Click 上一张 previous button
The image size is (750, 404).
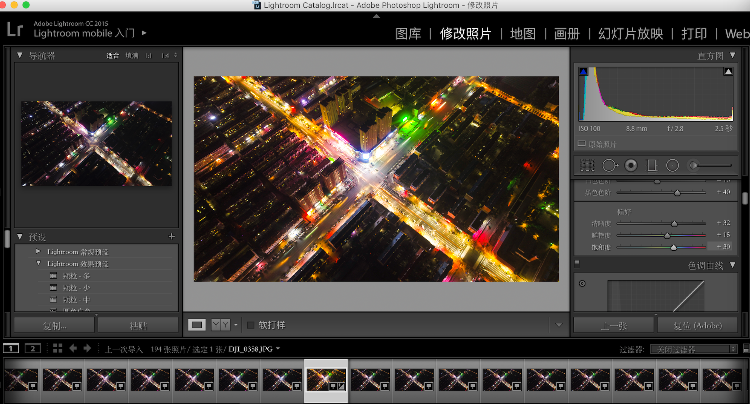[614, 325]
